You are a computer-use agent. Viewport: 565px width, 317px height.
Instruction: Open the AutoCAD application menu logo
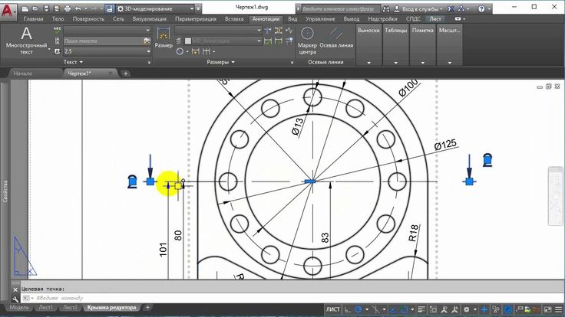pos(9,9)
